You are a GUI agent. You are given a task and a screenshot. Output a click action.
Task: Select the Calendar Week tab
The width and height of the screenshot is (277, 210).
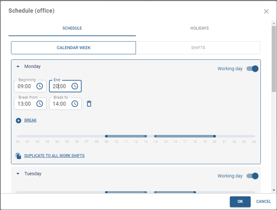(x=74, y=48)
